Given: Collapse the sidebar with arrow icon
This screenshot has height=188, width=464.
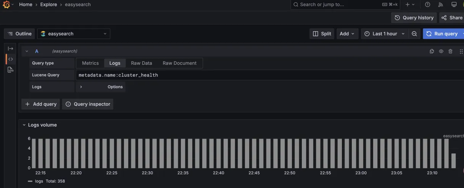Looking at the screenshot, I should click(x=11, y=49).
